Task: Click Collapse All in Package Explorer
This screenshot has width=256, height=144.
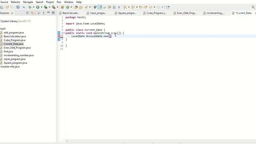Action: (28, 13)
